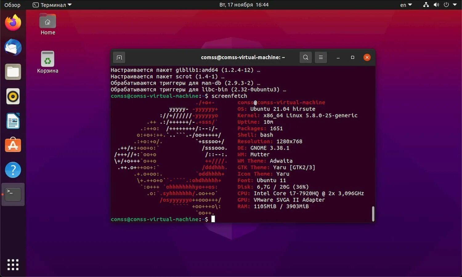Click the line mentioning 'man-db (2.9.3-2)'
Image resolution: width=462 pixels, height=277 pixels.
tap(185, 83)
